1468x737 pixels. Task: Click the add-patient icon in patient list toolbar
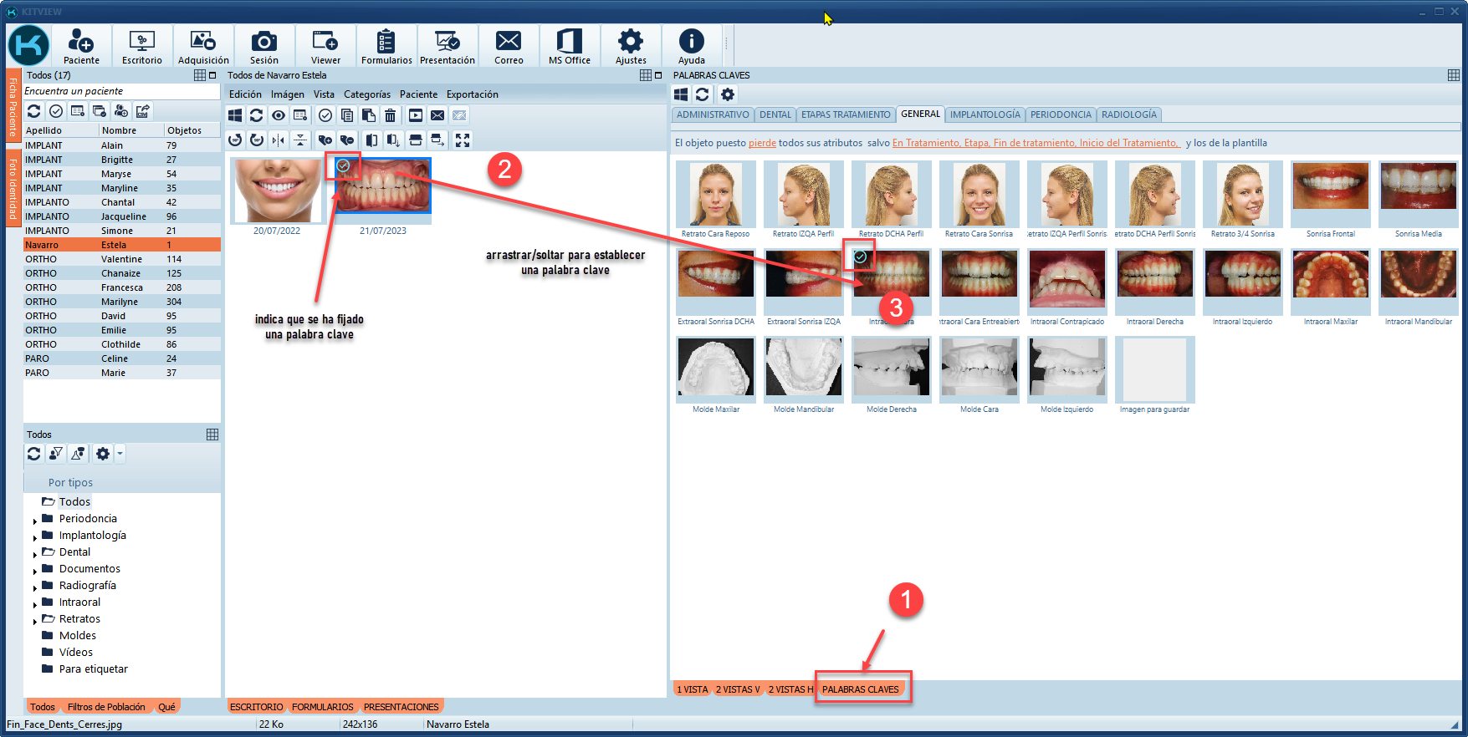(x=121, y=111)
